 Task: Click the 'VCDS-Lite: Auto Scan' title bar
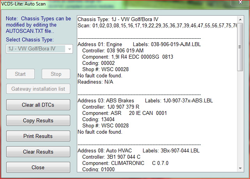[x=23, y=4]
